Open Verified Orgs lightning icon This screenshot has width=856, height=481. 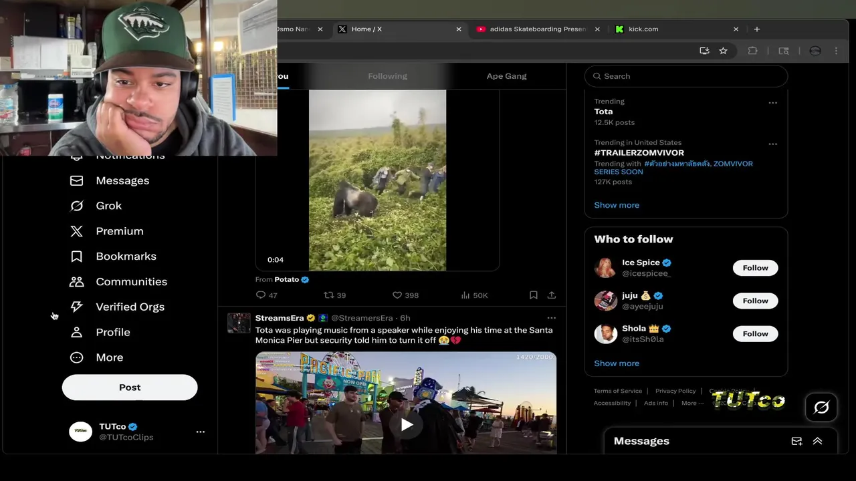[x=76, y=307]
